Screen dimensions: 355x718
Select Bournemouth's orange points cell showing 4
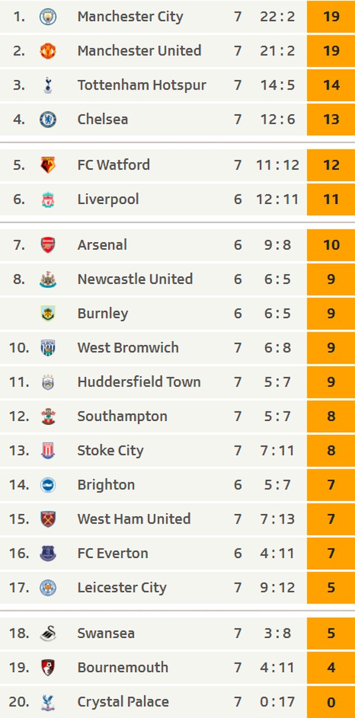(331, 667)
